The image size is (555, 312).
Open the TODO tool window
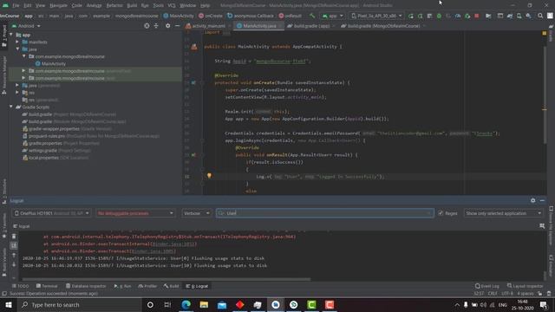click(x=21, y=286)
